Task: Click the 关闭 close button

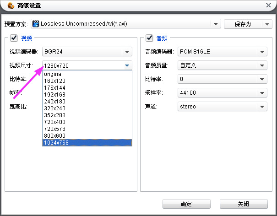Action: tap(244, 204)
